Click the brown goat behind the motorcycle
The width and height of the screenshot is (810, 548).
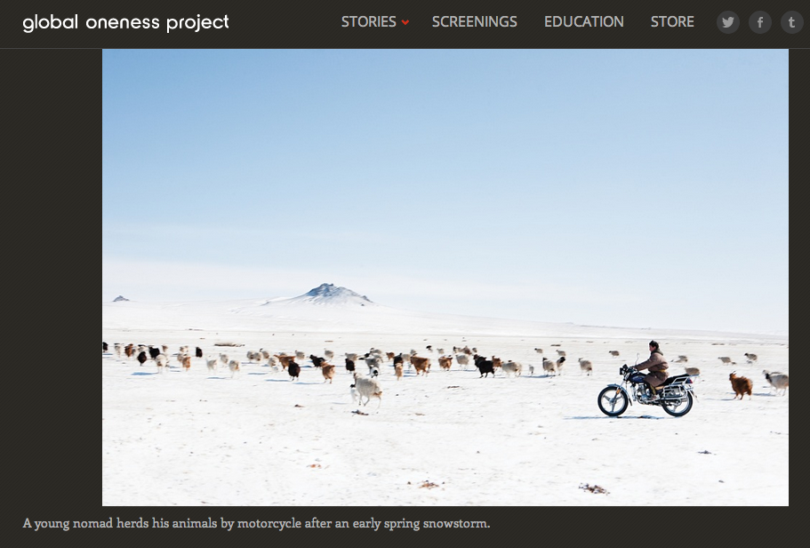click(x=741, y=385)
